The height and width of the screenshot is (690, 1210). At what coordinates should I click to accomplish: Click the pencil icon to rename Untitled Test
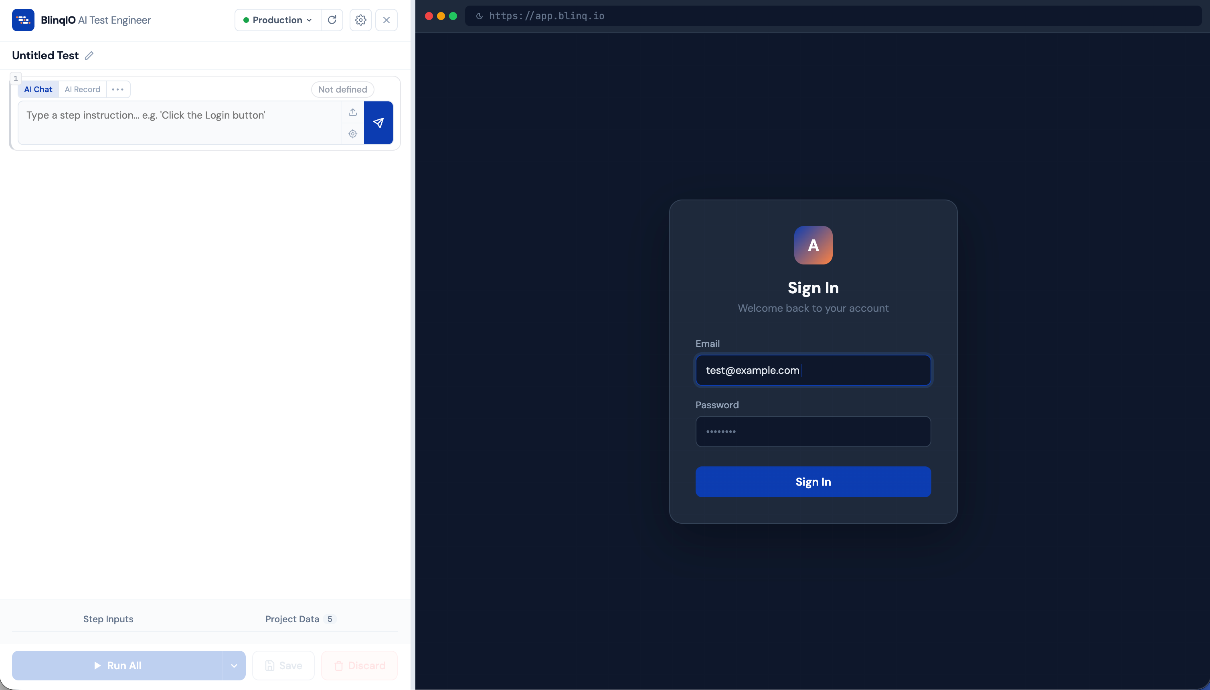pos(88,55)
